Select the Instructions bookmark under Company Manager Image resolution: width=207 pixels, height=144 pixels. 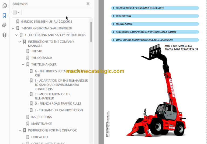[42, 117]
